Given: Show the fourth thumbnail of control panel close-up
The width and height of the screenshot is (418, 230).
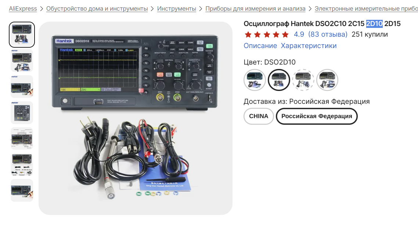Looking at the screenshot, I should 22,113.
